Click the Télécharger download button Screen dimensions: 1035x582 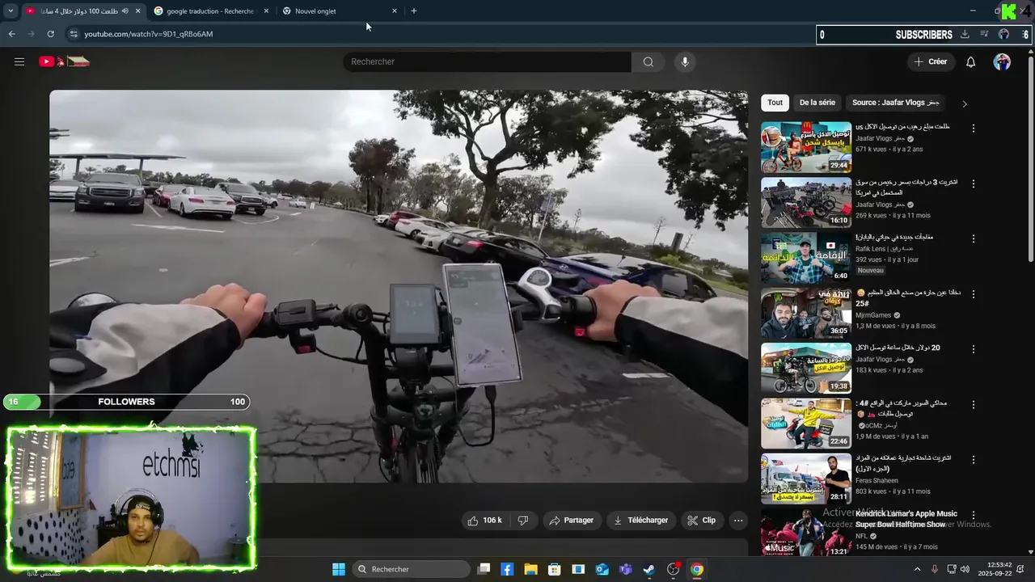click(x=640, y=521)
